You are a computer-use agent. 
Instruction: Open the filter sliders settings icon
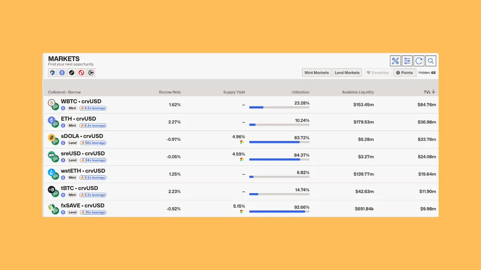coord(407,61)
